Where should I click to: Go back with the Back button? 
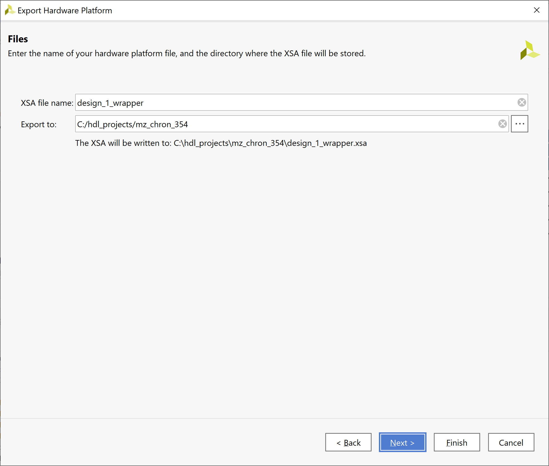pyautogui.click(x=348, y=442)
